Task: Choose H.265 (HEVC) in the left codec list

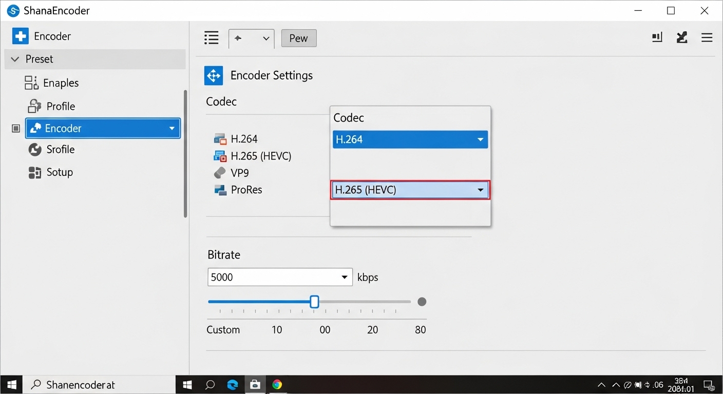Action: point(261,156)
